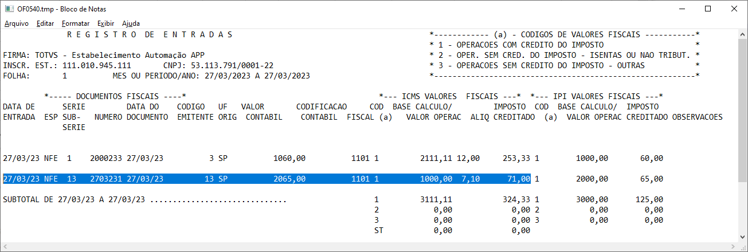748x252 pixels.
Task: Click the Notepad icon in the title bar
Action: 10,9
